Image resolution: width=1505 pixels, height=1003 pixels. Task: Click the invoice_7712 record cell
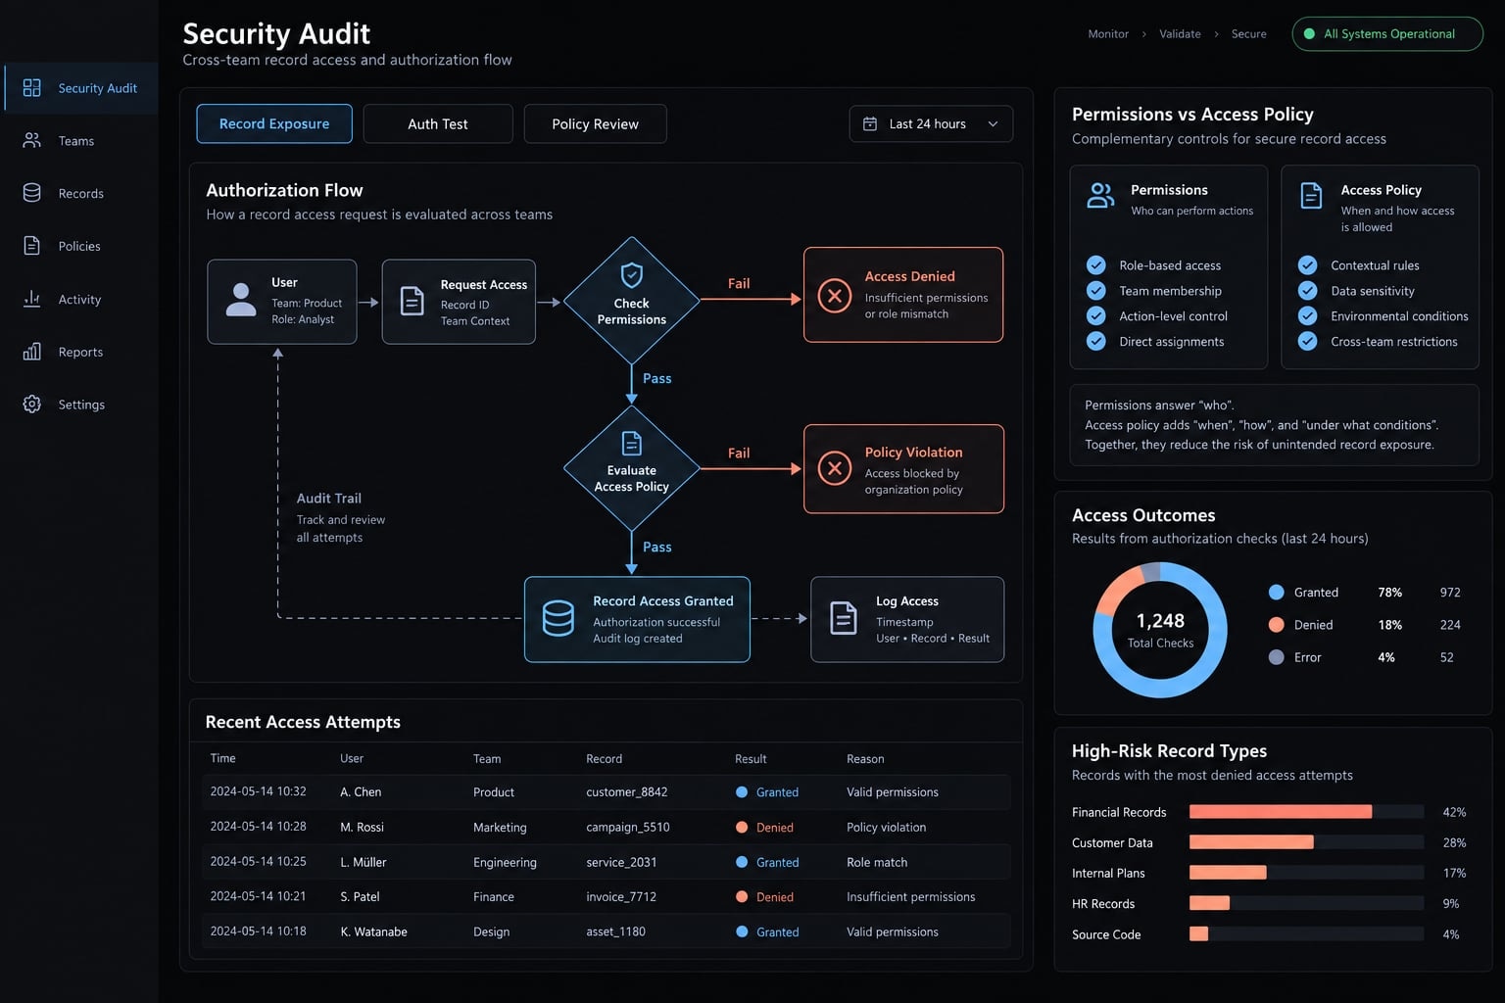click(621, 897)
